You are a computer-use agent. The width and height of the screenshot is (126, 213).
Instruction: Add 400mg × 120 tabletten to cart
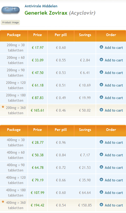point(111,180)
